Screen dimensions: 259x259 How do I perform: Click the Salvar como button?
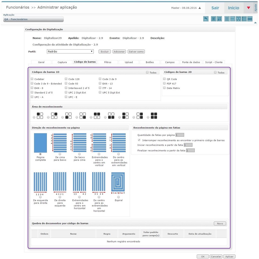136,51
